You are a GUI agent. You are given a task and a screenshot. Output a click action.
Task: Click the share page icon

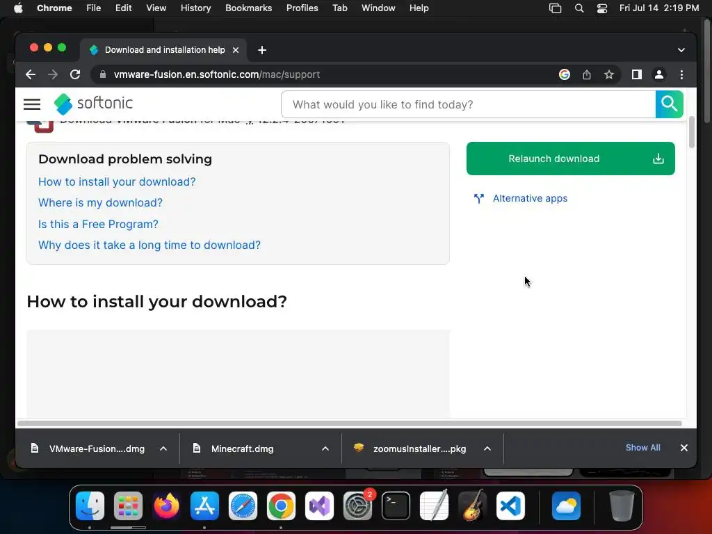pos(587,74)
